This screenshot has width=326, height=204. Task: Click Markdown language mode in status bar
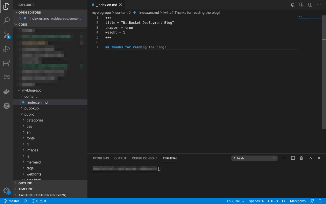(x=297, y=201)
